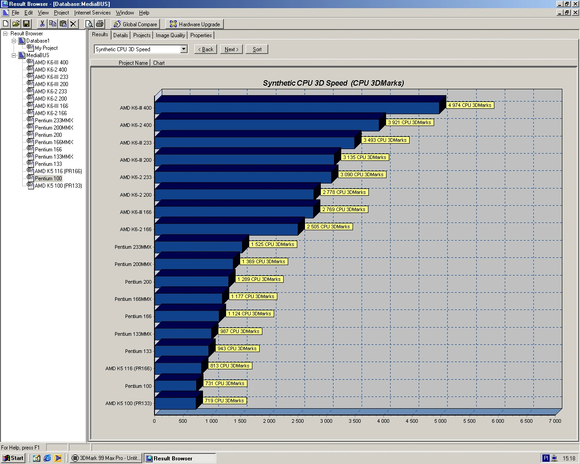Open the View menu
The image size is (580, 464).
coord(43,13)
